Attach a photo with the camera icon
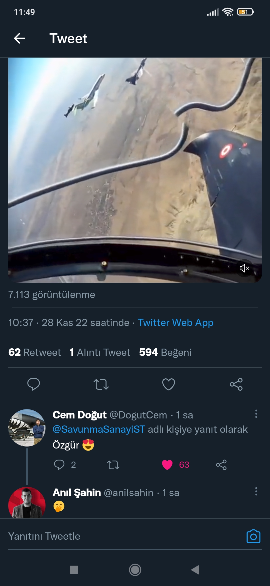Screen dimensions: 270x586 253,536
